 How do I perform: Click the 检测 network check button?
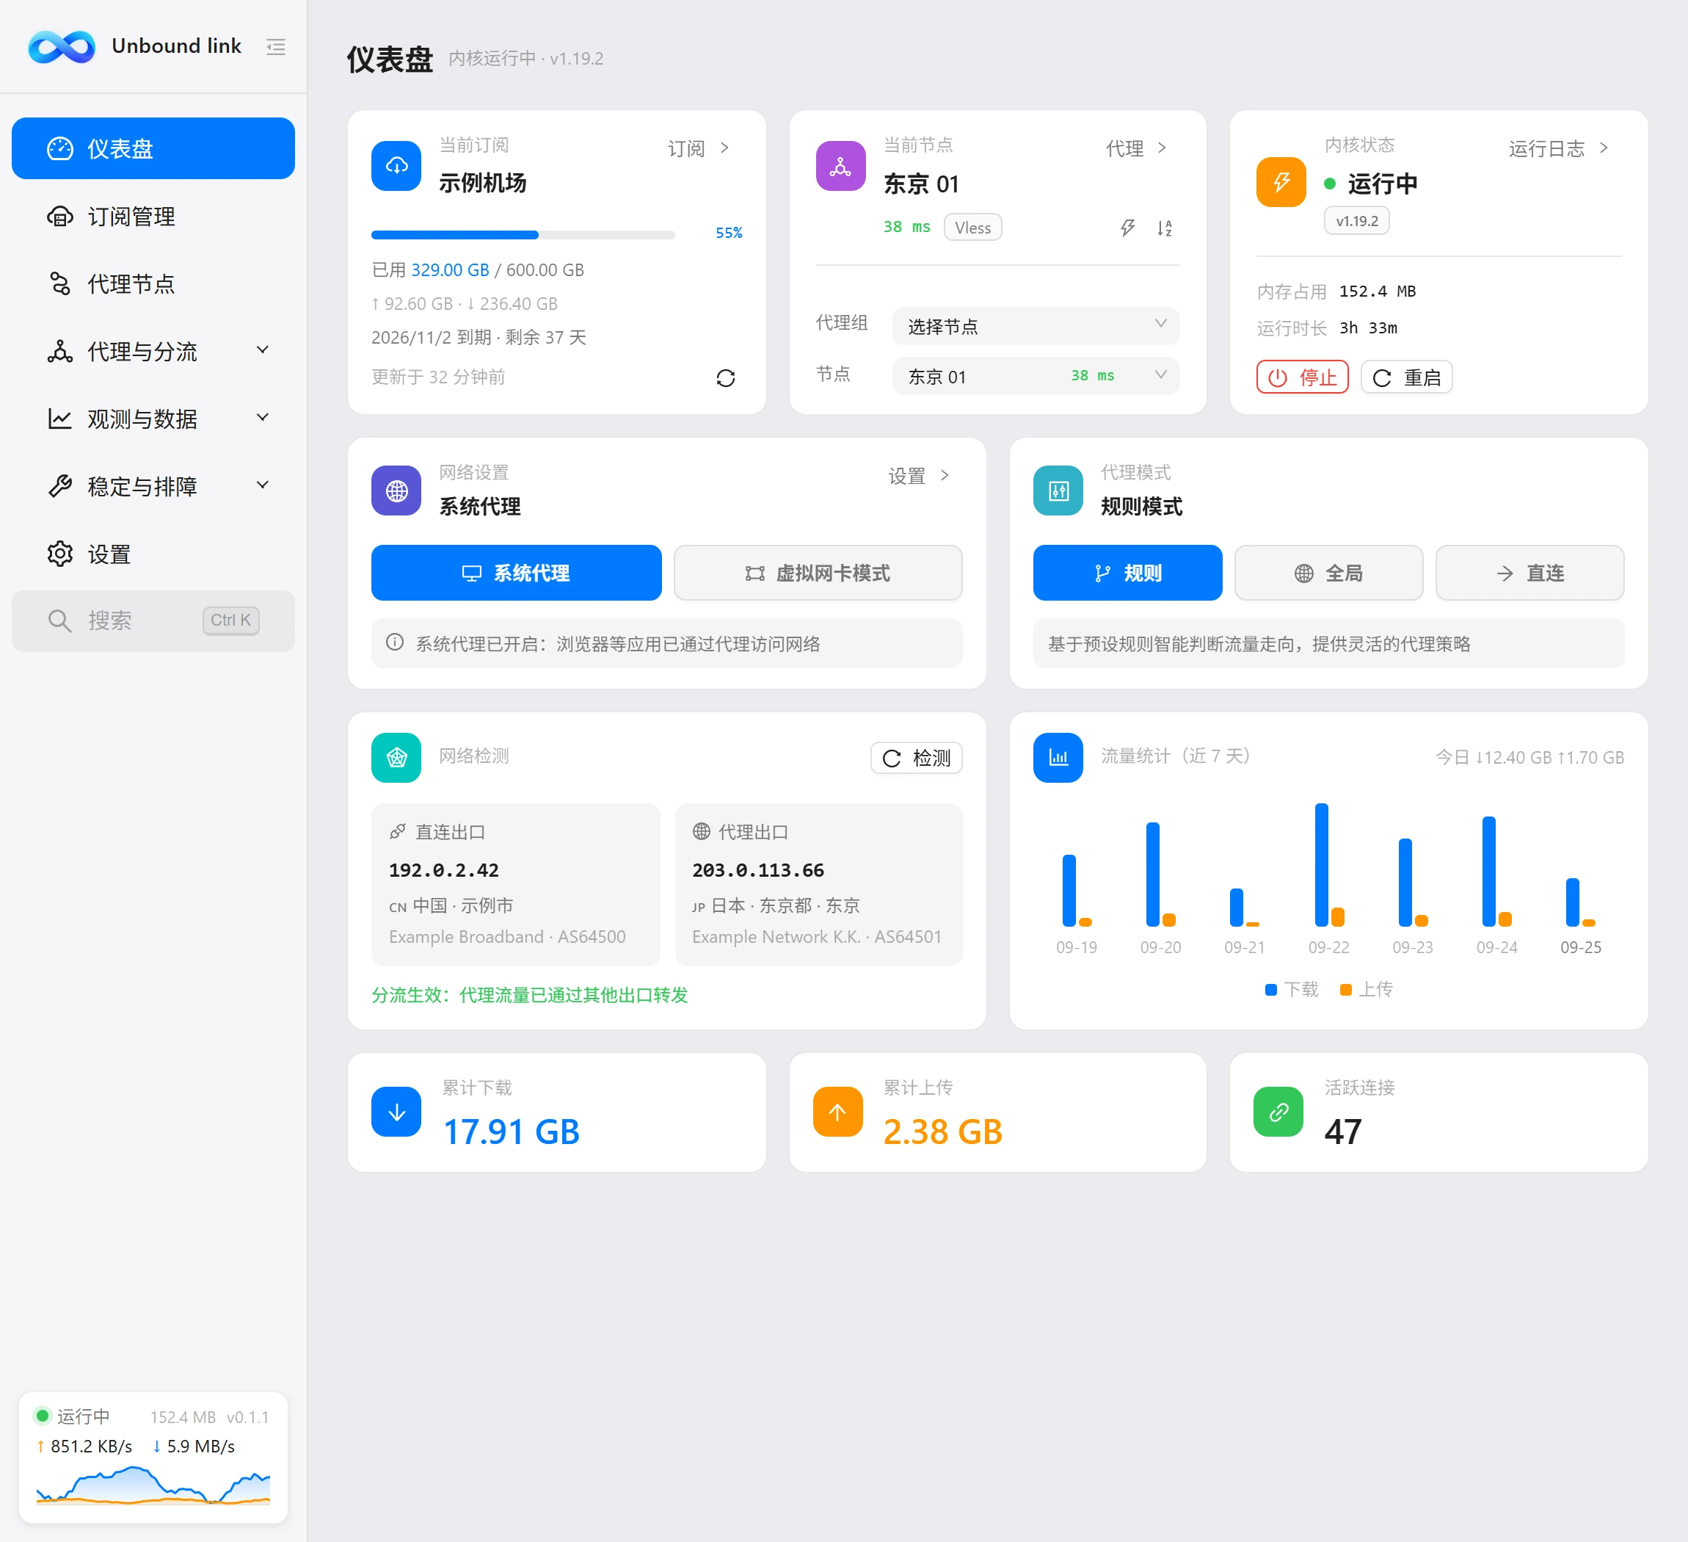tap(917, 758)
